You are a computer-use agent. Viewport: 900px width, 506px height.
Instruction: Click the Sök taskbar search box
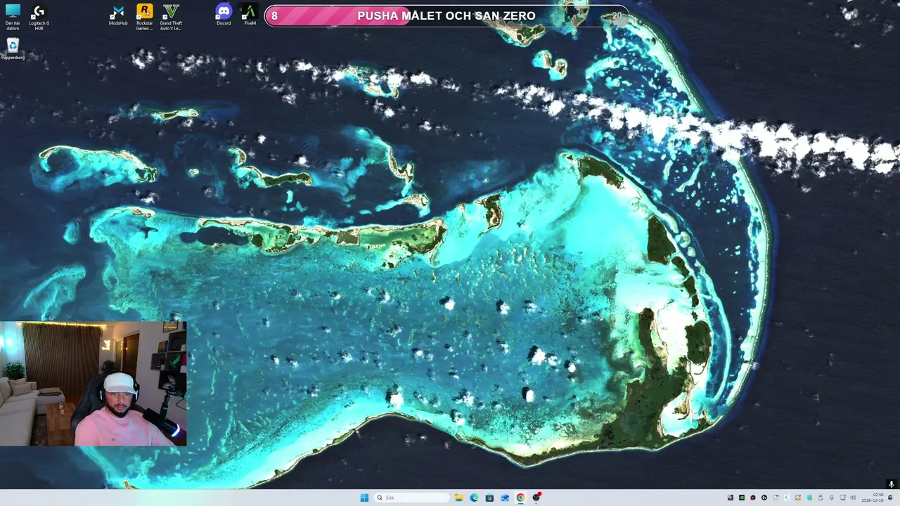pos(412,498)
